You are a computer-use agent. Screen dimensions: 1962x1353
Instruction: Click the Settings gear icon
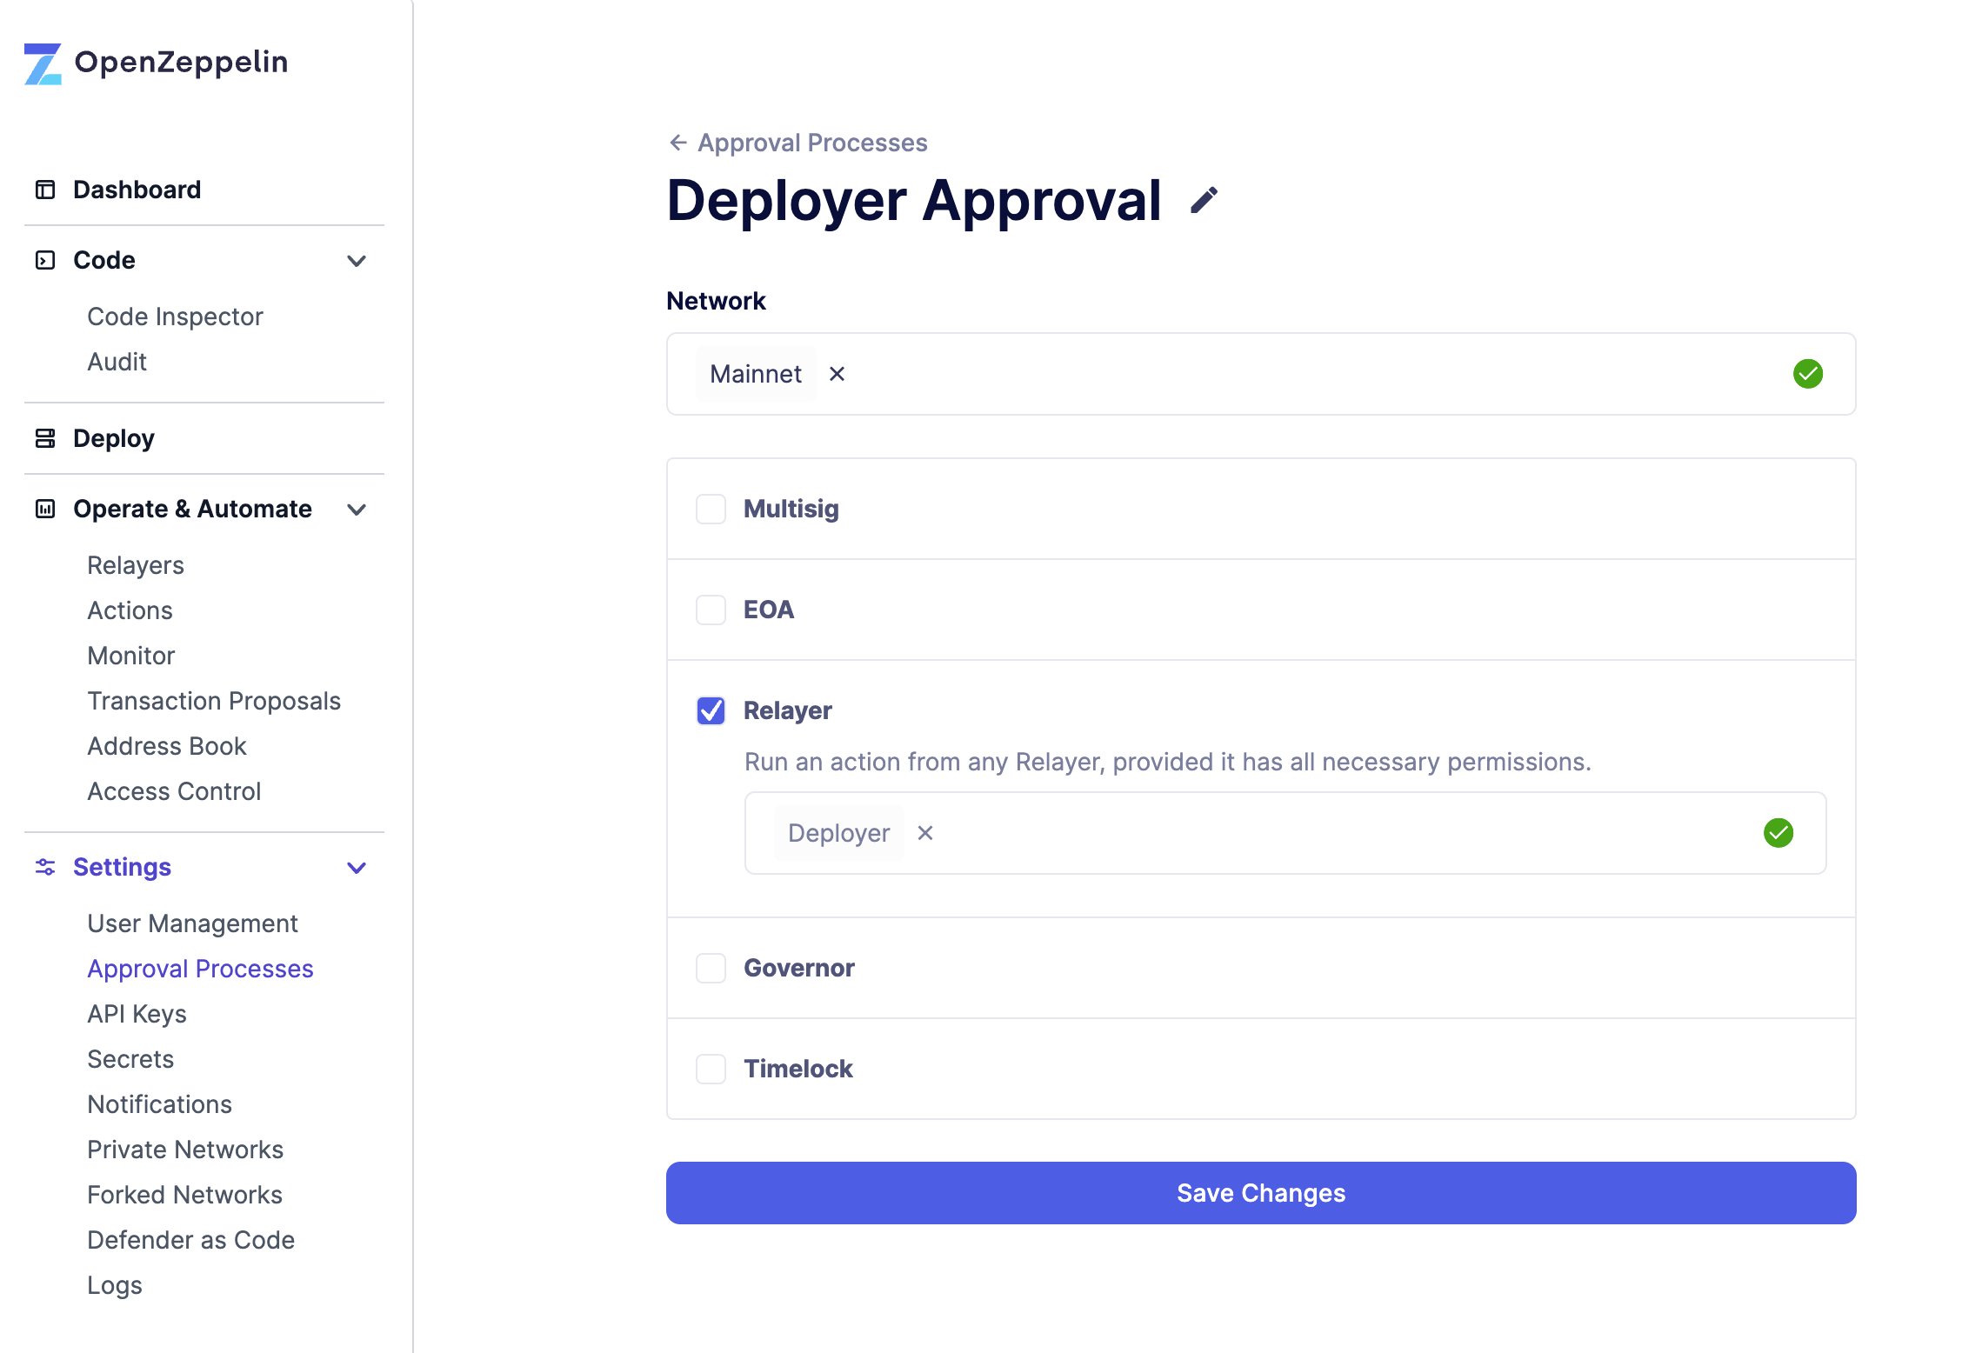(x=45, y=867)
